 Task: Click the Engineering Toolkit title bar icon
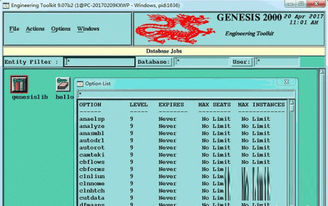pos(6,5)
